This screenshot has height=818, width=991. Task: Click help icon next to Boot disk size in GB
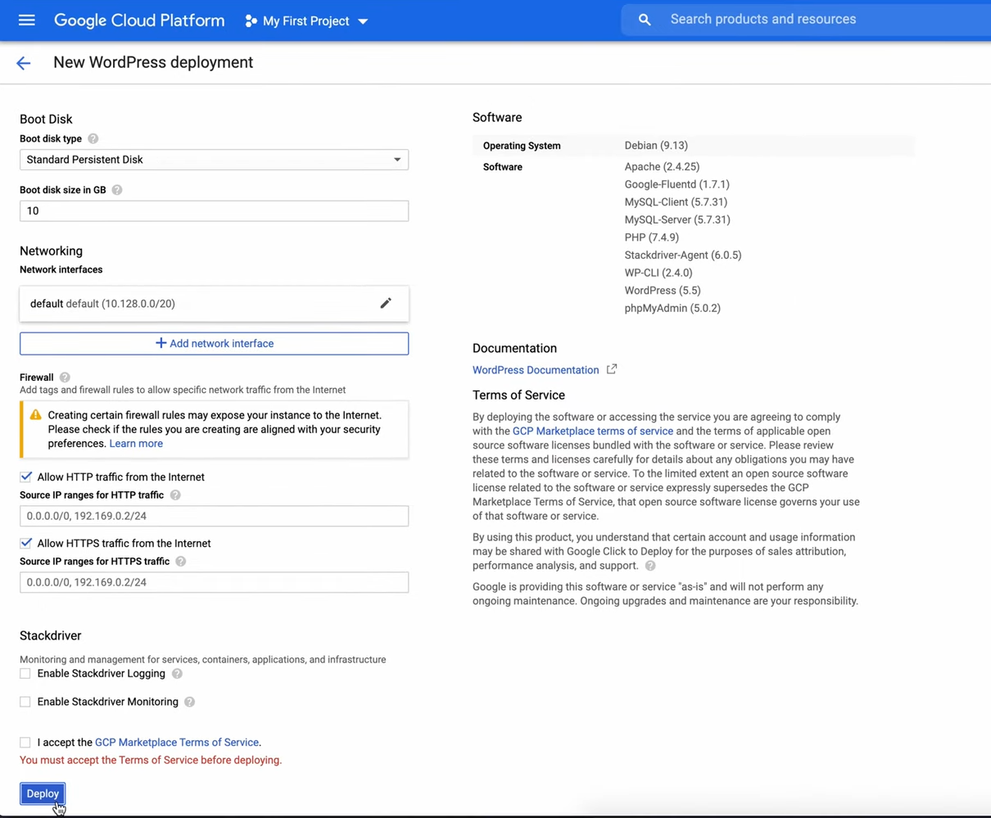117,190
